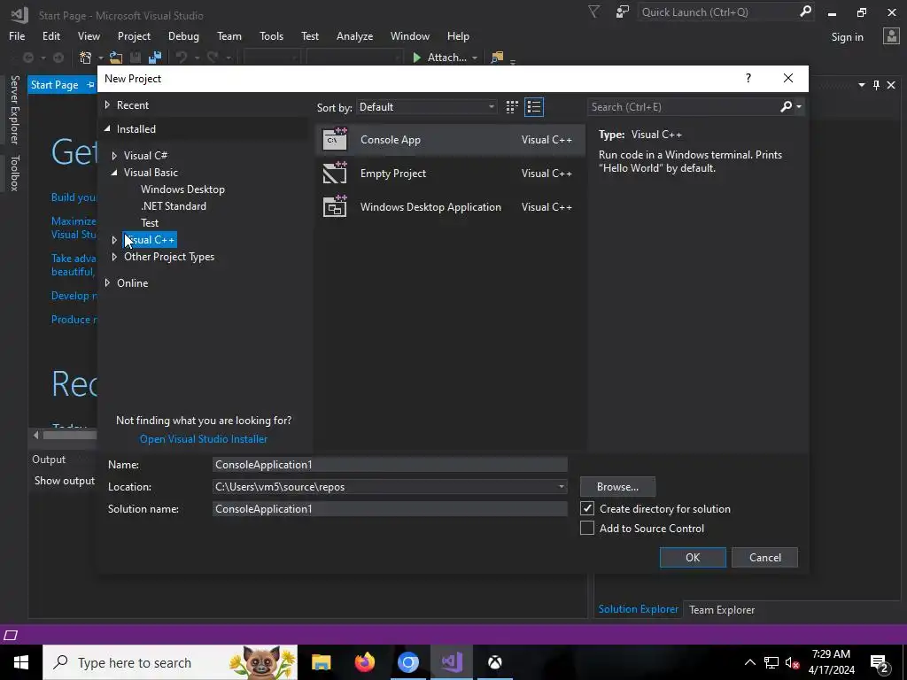Click the muted volume tray icon

[x=792, y=662]
